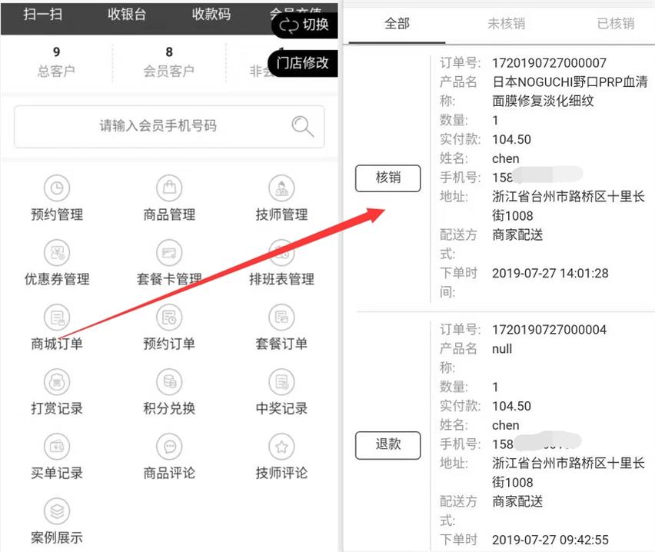Tap the 门店修改 button
Screen dimensions: 655x552
pos(302,63)
